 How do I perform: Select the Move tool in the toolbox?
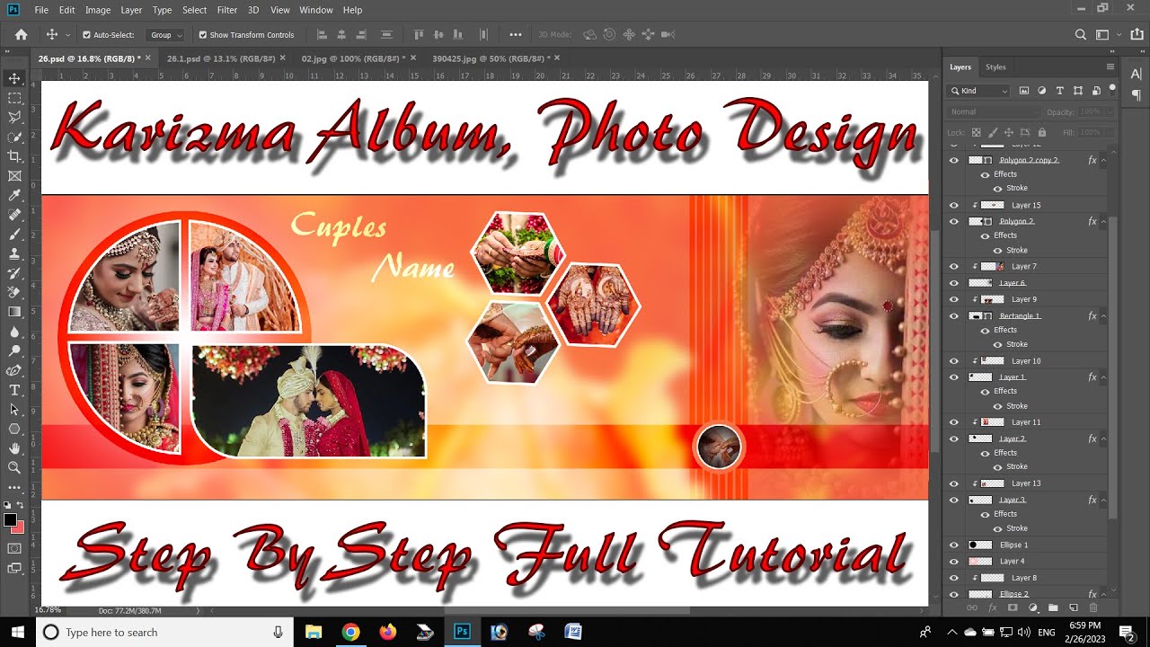point(14,79)
